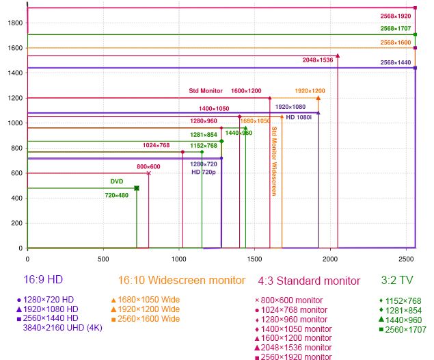Open the 4:3 Standard monitor legend heading

click(308, 280)
